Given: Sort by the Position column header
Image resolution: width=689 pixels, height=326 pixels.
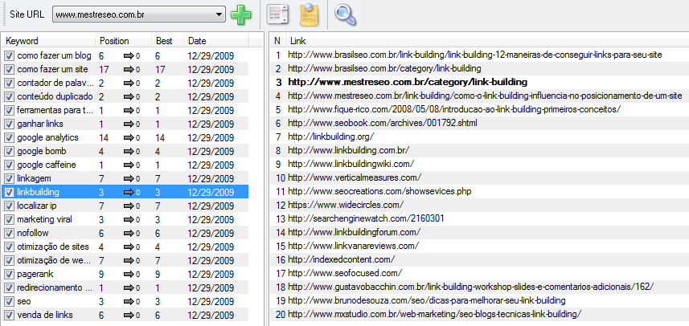Looking at the screenshot, I should click(122, 40).
